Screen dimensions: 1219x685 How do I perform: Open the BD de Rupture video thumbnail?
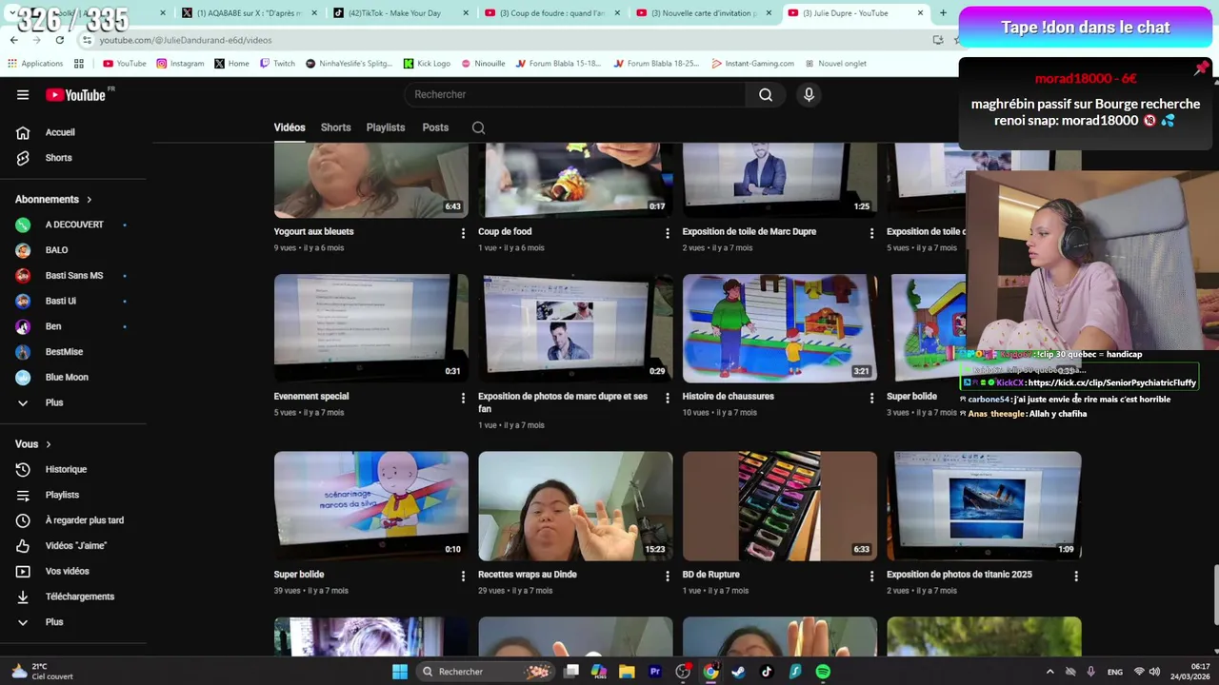point(780,506)
